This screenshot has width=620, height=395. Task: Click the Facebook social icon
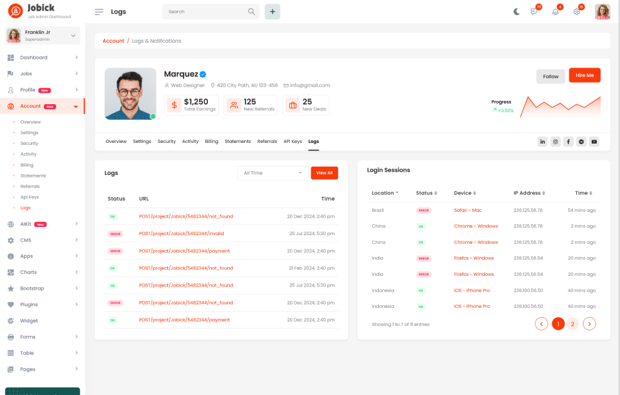(568, 142)
